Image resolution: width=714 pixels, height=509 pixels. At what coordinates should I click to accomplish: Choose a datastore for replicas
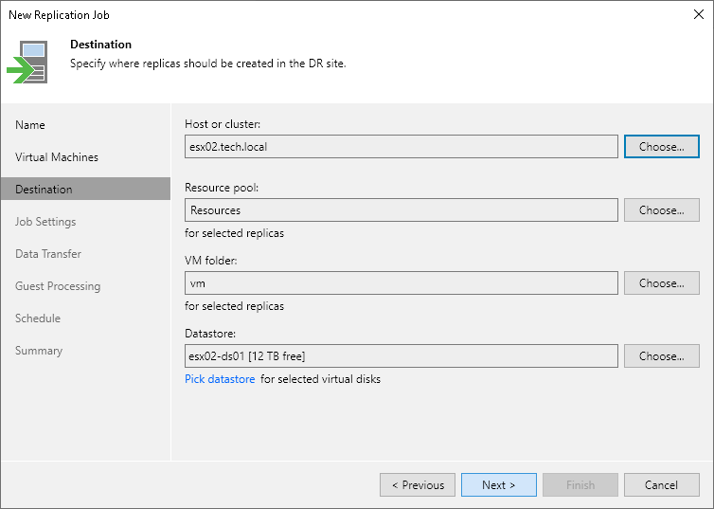(x=661, y=356)
